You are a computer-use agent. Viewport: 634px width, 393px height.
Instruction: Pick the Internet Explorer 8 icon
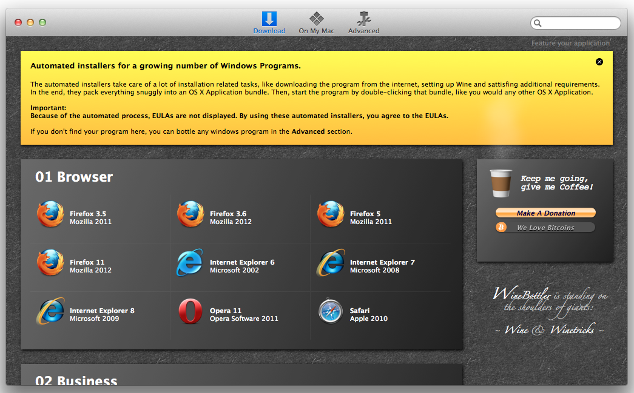click(x=50, y=311)
